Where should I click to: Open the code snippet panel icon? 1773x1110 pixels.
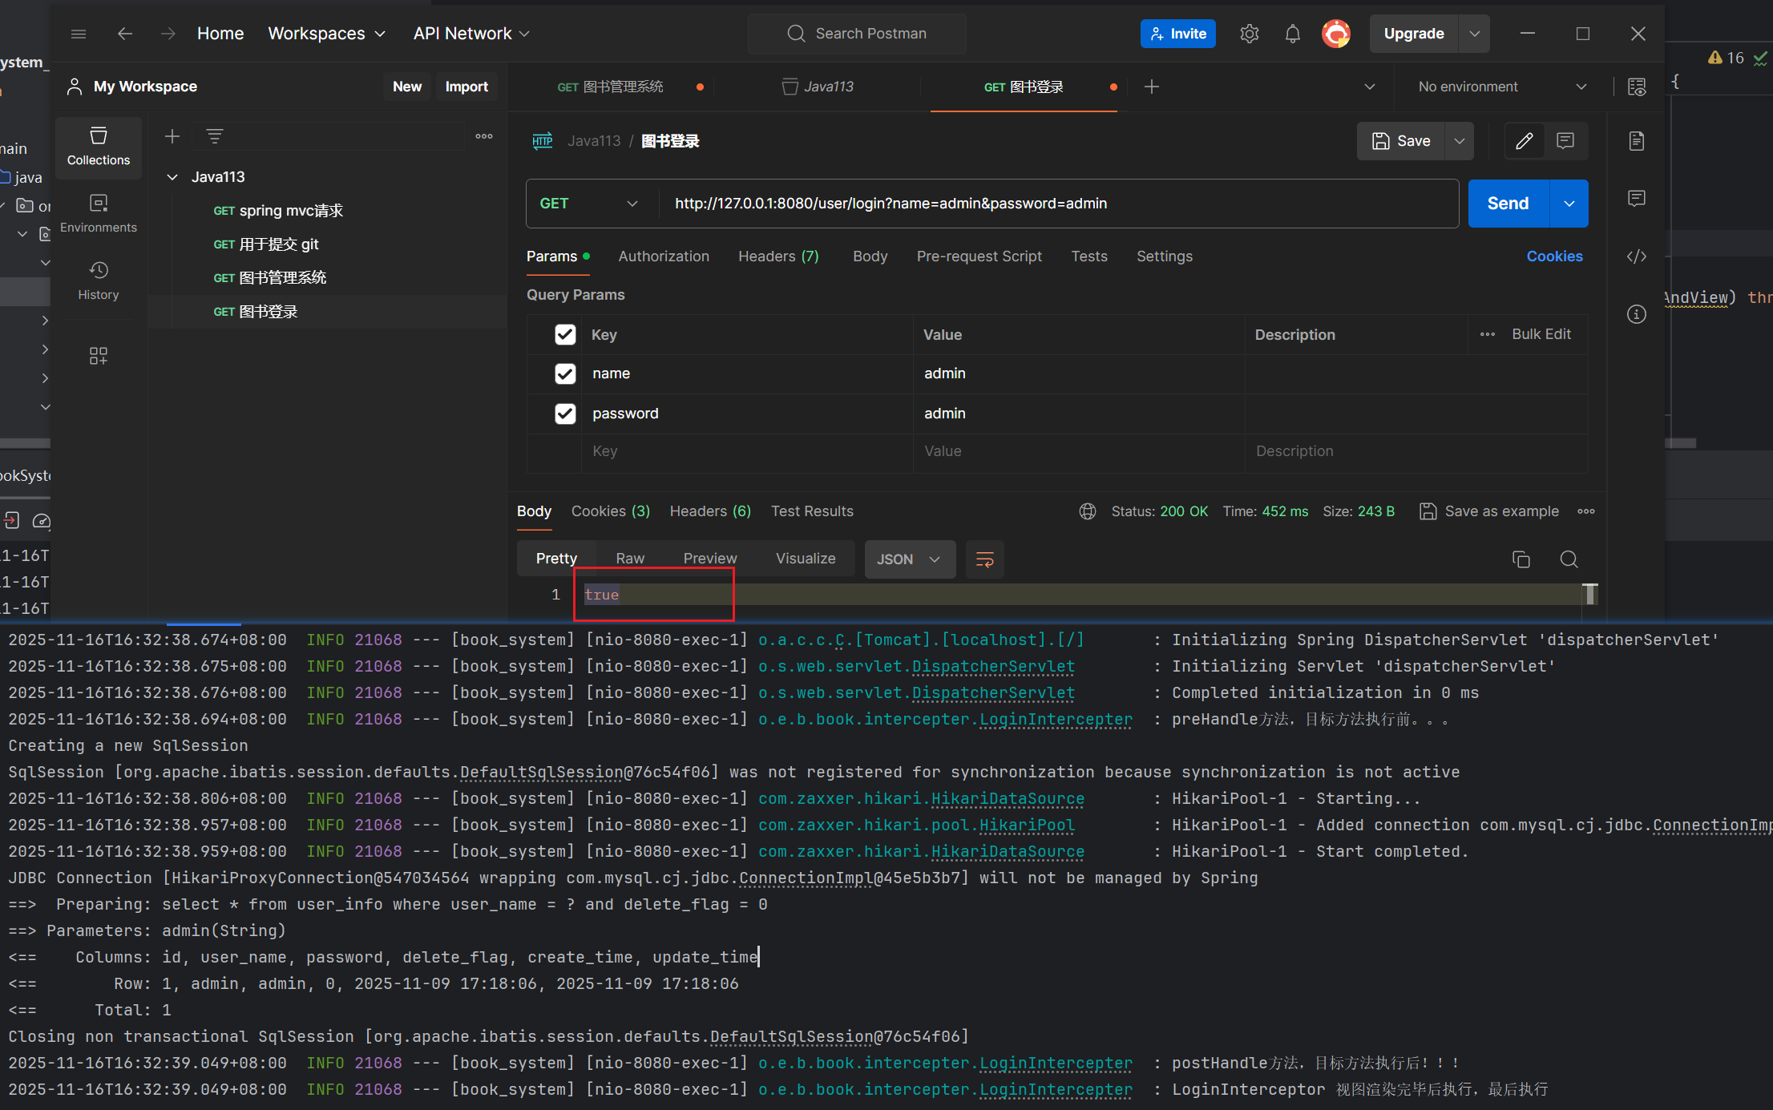click(1636, 256)
